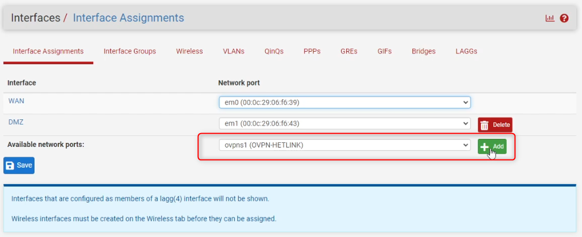Add the ovpns1 network port
582x237 pixels.
[x=492, y=146]
